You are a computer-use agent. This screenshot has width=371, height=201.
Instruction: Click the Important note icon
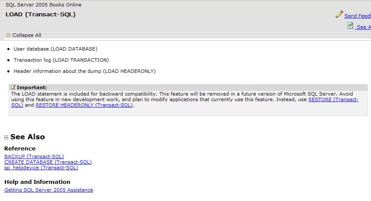13,87
